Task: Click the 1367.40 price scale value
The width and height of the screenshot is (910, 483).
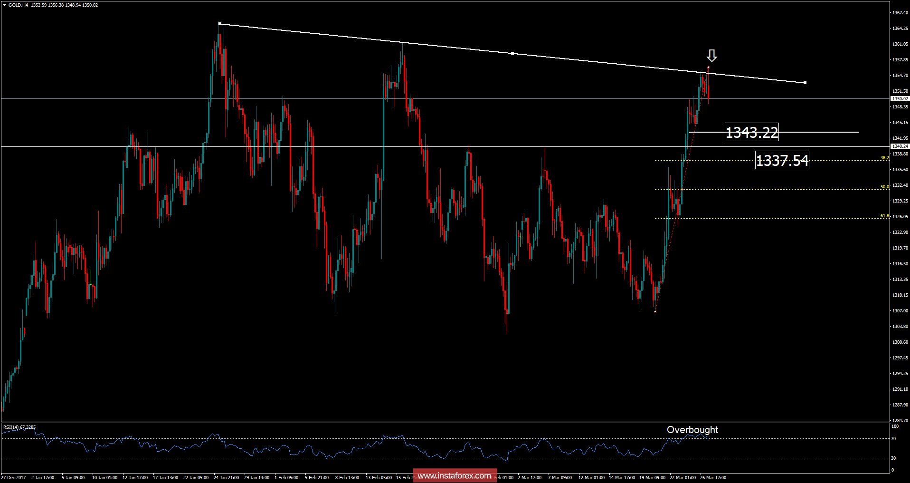Action: pos(900,13)
